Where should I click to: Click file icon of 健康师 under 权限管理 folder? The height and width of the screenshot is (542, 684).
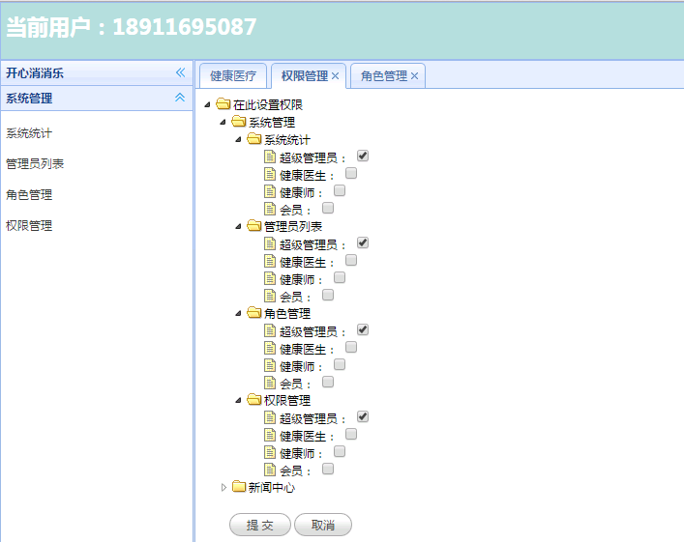click(x=270, y=452)
